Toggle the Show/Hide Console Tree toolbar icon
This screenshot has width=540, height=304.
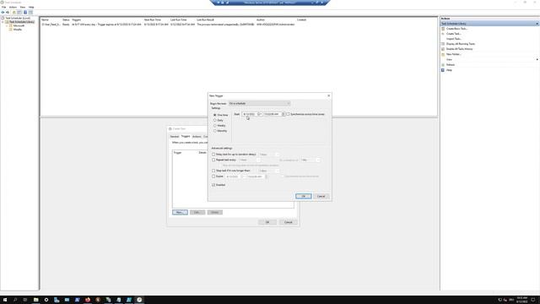click(19, 12)
